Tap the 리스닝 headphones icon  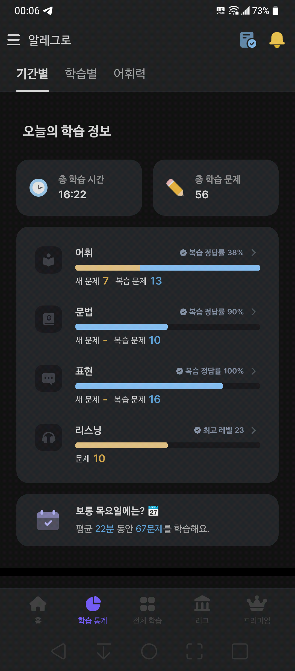tap(49, 438)
